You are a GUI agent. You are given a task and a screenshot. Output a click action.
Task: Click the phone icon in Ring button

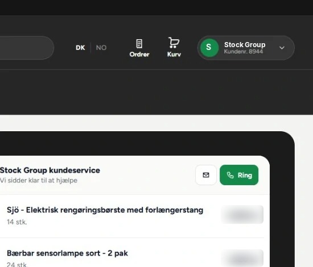(x=230, y=175)
